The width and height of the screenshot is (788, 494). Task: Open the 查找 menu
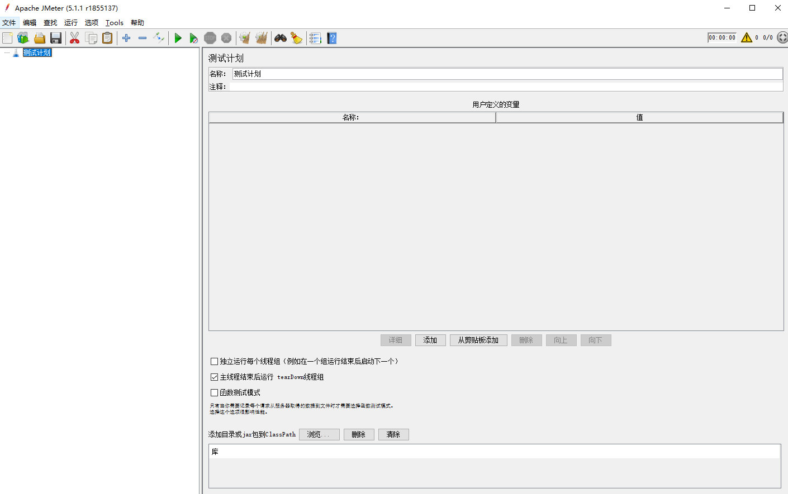pos(50,23)
